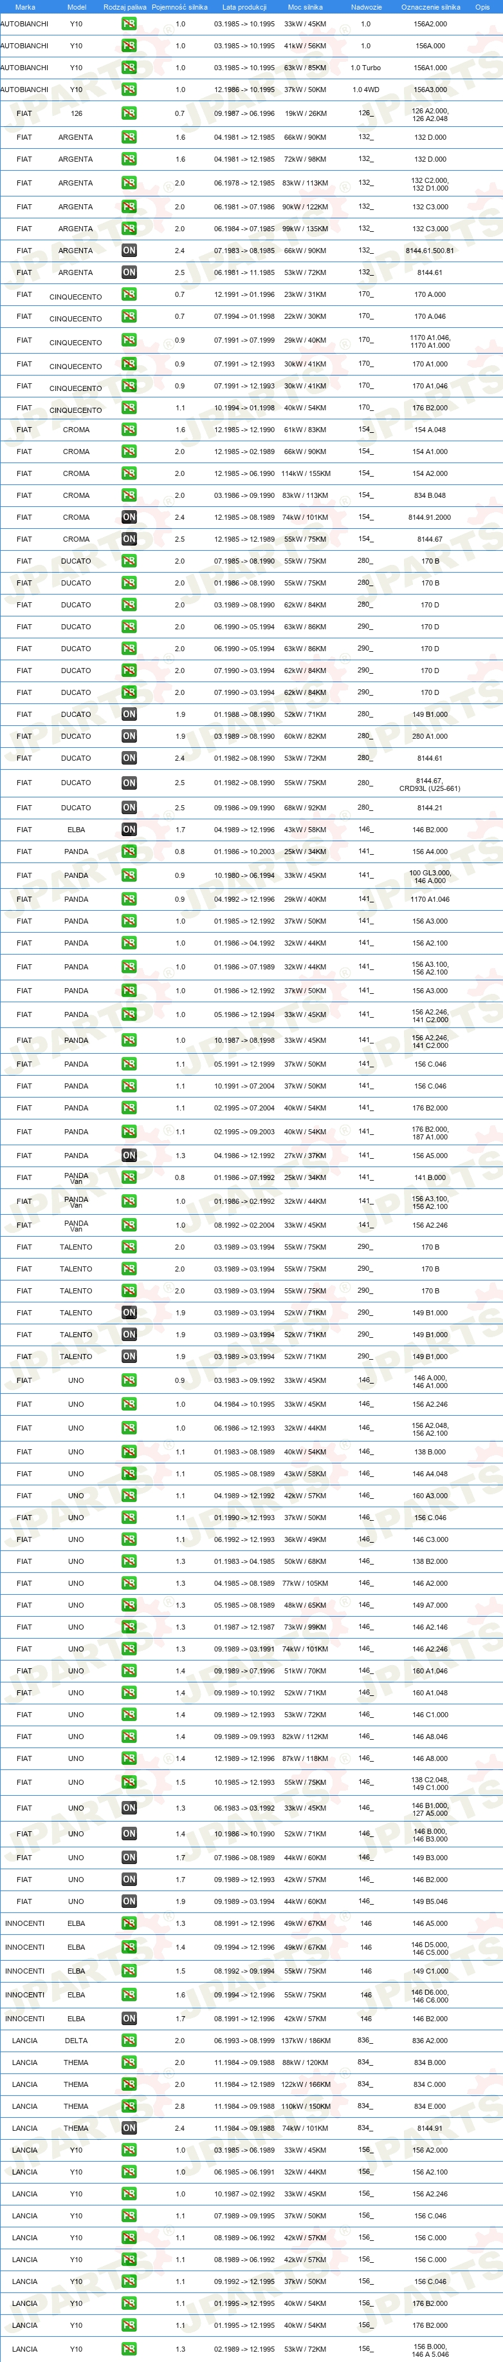Image resolution: width=503 pixels, height=2362 pixels.
Task: Click diesel ON icon in Argenta 2.5 row
Action: click(129, 272)
